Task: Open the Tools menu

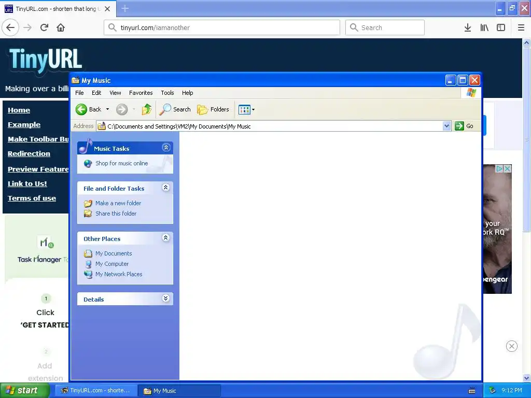Action: click(x=167, y=93)
